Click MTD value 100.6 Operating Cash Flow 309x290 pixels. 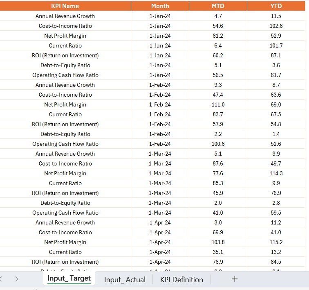[218, 144]
